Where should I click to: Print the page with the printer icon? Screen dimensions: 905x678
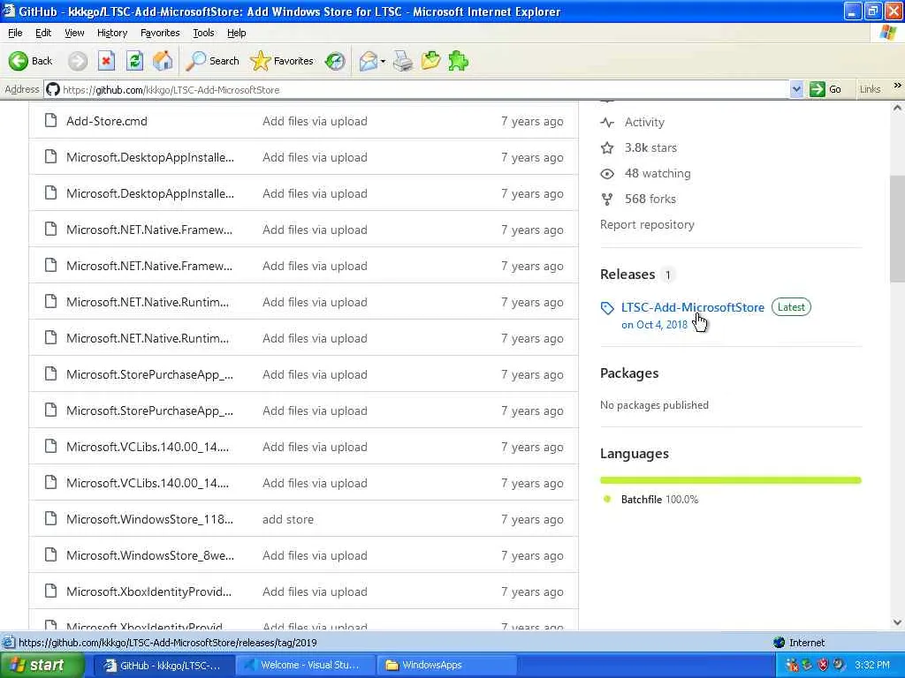403,61
